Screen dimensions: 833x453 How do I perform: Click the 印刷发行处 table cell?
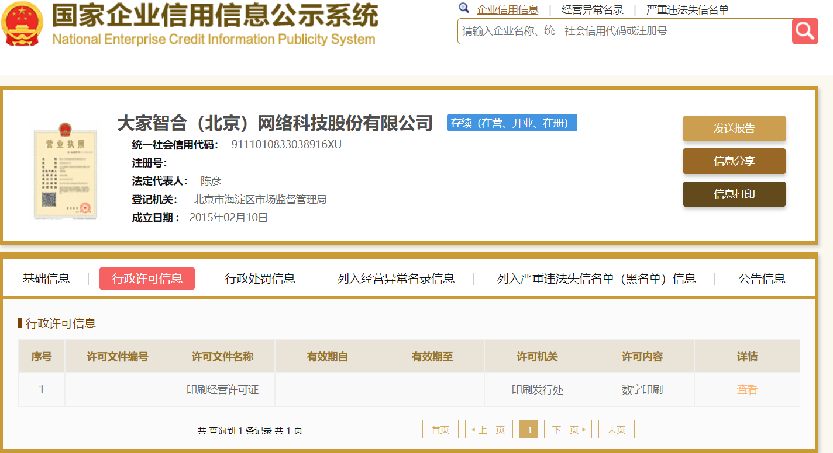537,389
